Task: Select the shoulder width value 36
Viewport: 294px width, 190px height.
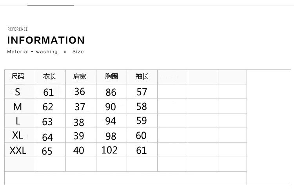Action: point(80,91)
